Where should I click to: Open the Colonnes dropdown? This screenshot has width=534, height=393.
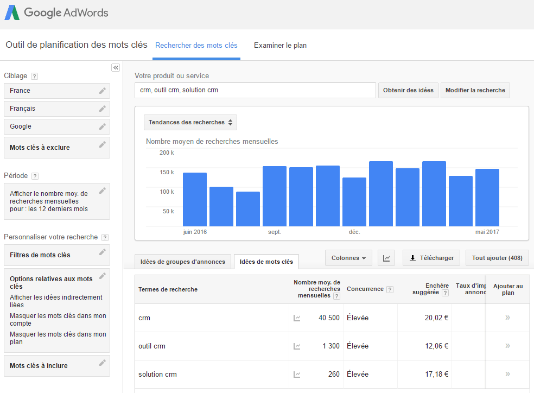coord(348,258)
